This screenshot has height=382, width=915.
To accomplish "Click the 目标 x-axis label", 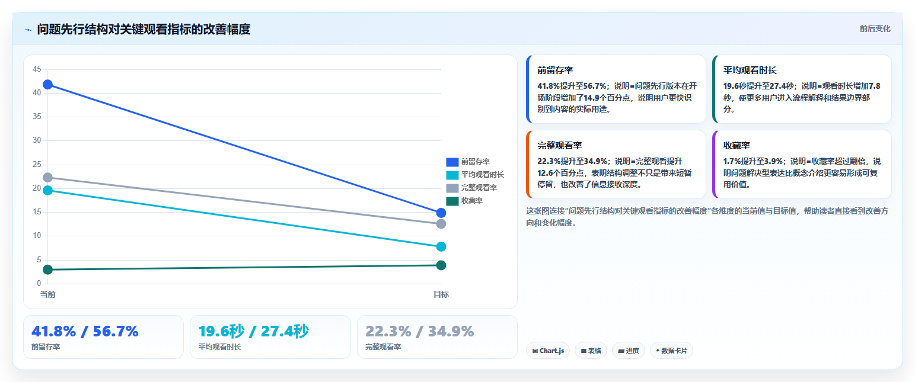I will (x=441, y=294).
